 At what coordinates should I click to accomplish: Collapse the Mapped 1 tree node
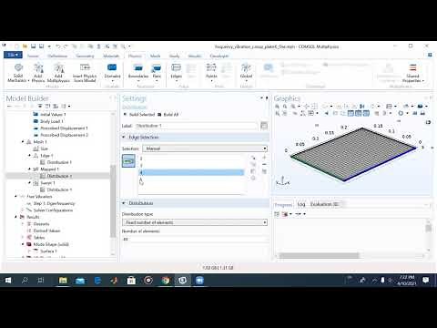click(30, 169)
